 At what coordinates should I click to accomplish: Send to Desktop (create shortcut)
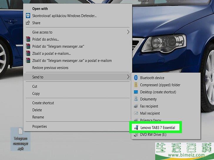[166, 92]
